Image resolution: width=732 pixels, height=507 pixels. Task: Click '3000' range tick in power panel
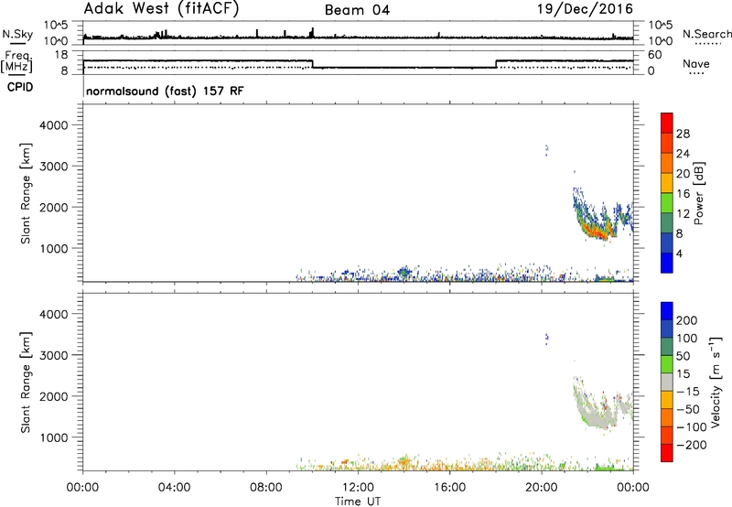tap(54, 167)
